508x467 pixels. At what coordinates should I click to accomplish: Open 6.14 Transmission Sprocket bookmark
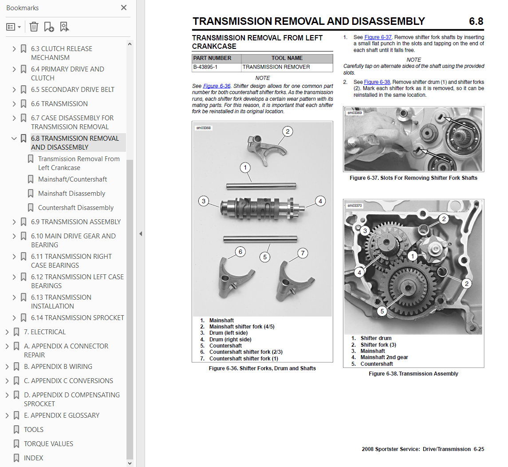click(x=78, y=318)
